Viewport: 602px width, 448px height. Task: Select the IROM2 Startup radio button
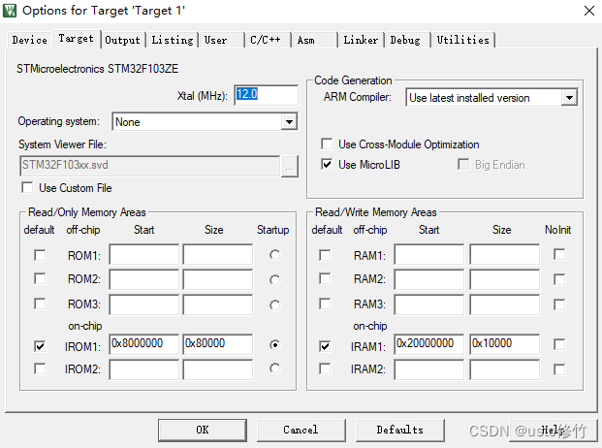[x=274, y=368]
